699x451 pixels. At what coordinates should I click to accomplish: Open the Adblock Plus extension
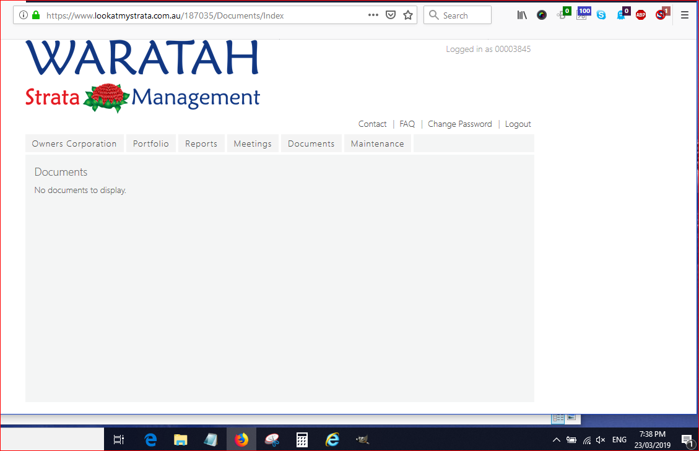click(641, 15)
